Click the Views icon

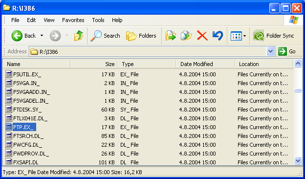236,36
